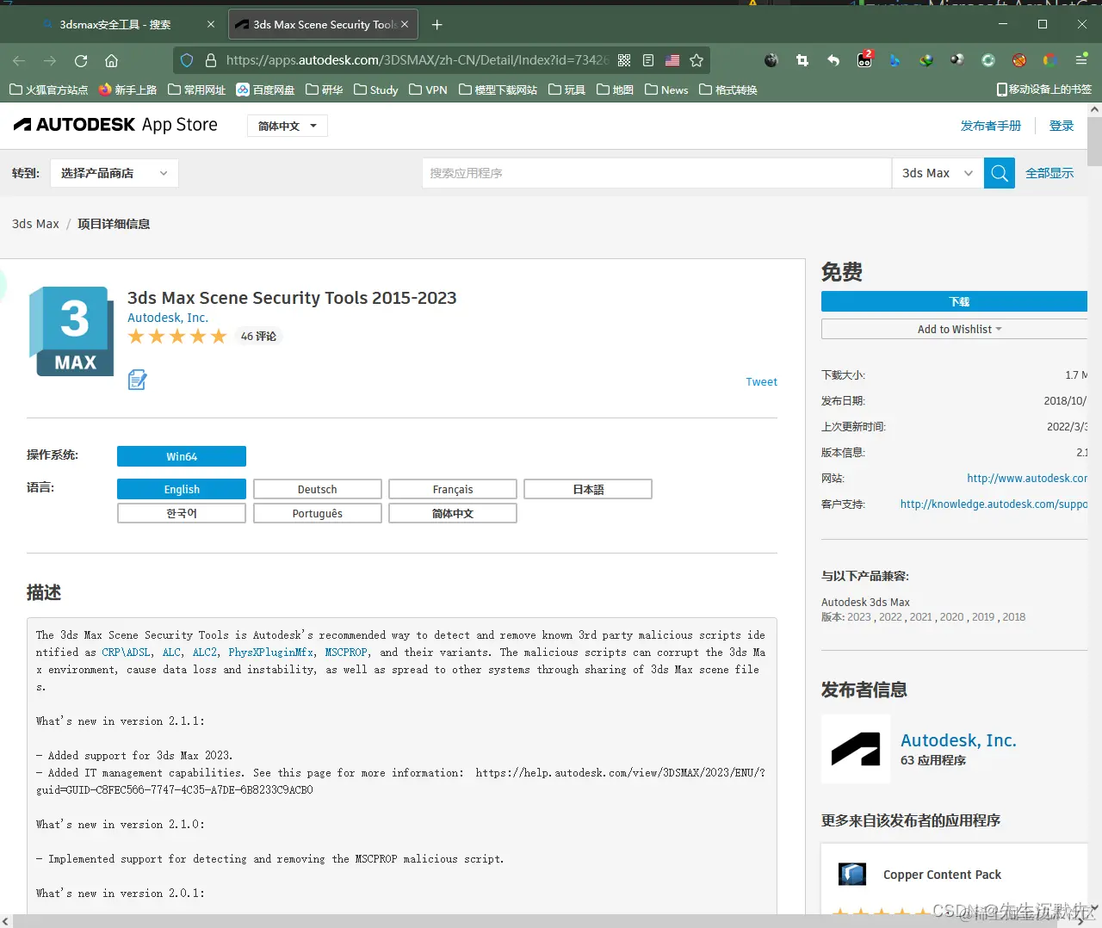Open the Internet Download Manager extension icon
The image size is (1102, 928).
pyautogui.click(x=926, y=60)
